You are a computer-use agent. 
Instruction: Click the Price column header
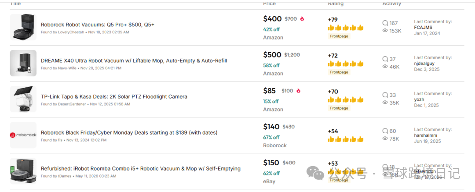[269, 4]
